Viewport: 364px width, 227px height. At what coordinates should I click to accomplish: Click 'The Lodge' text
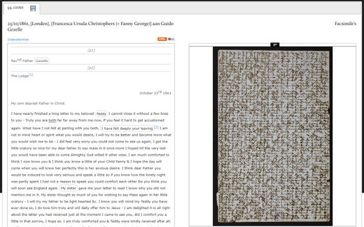(x=20, y=76)
